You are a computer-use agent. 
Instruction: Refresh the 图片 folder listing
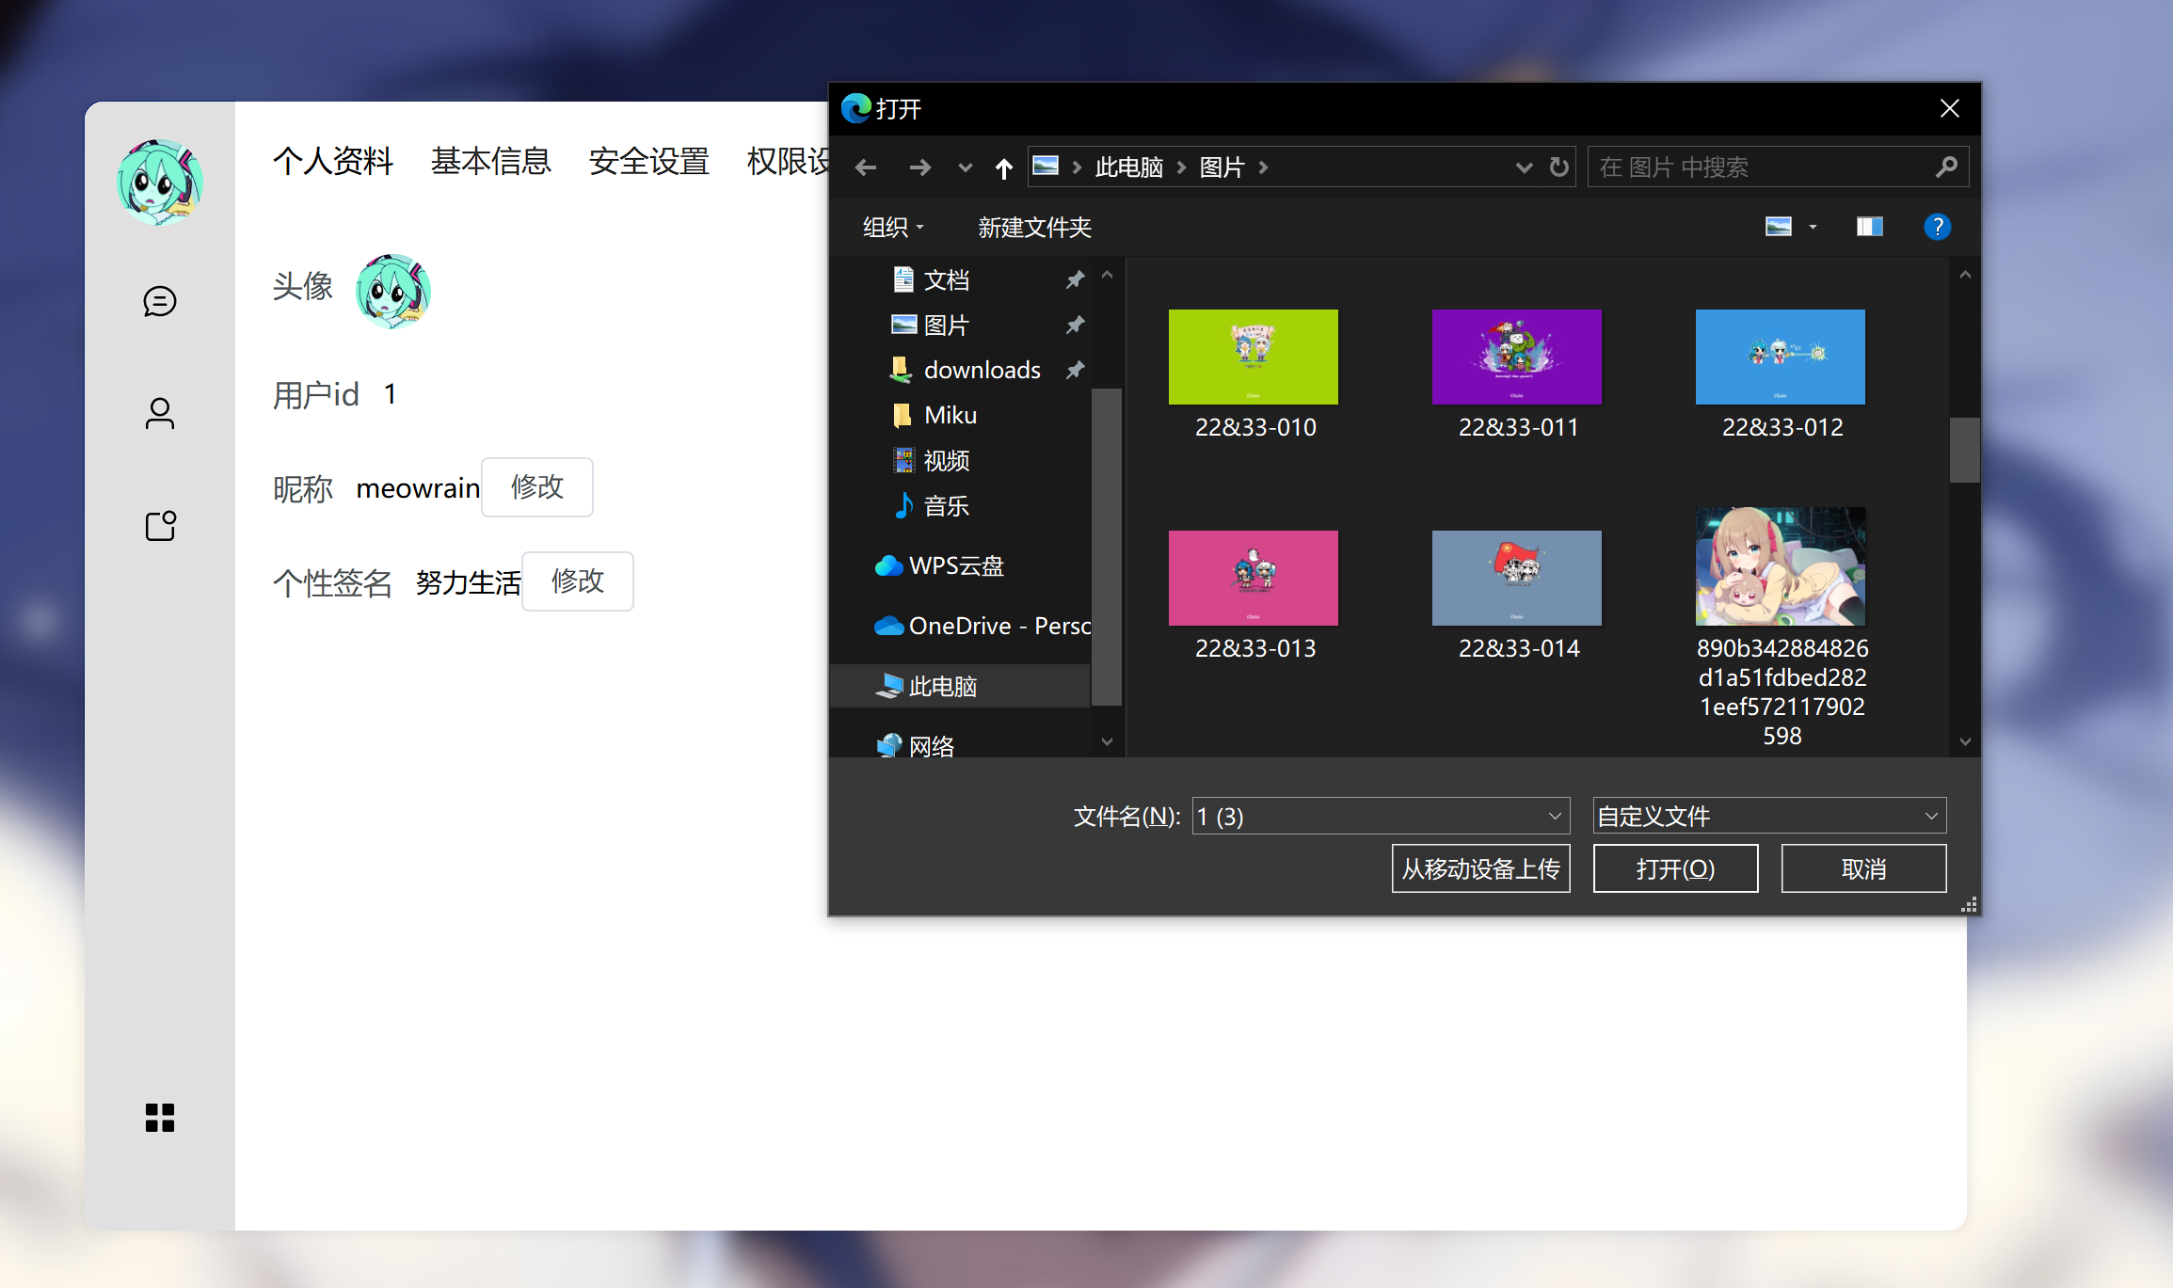click(x=1559, y=167)
